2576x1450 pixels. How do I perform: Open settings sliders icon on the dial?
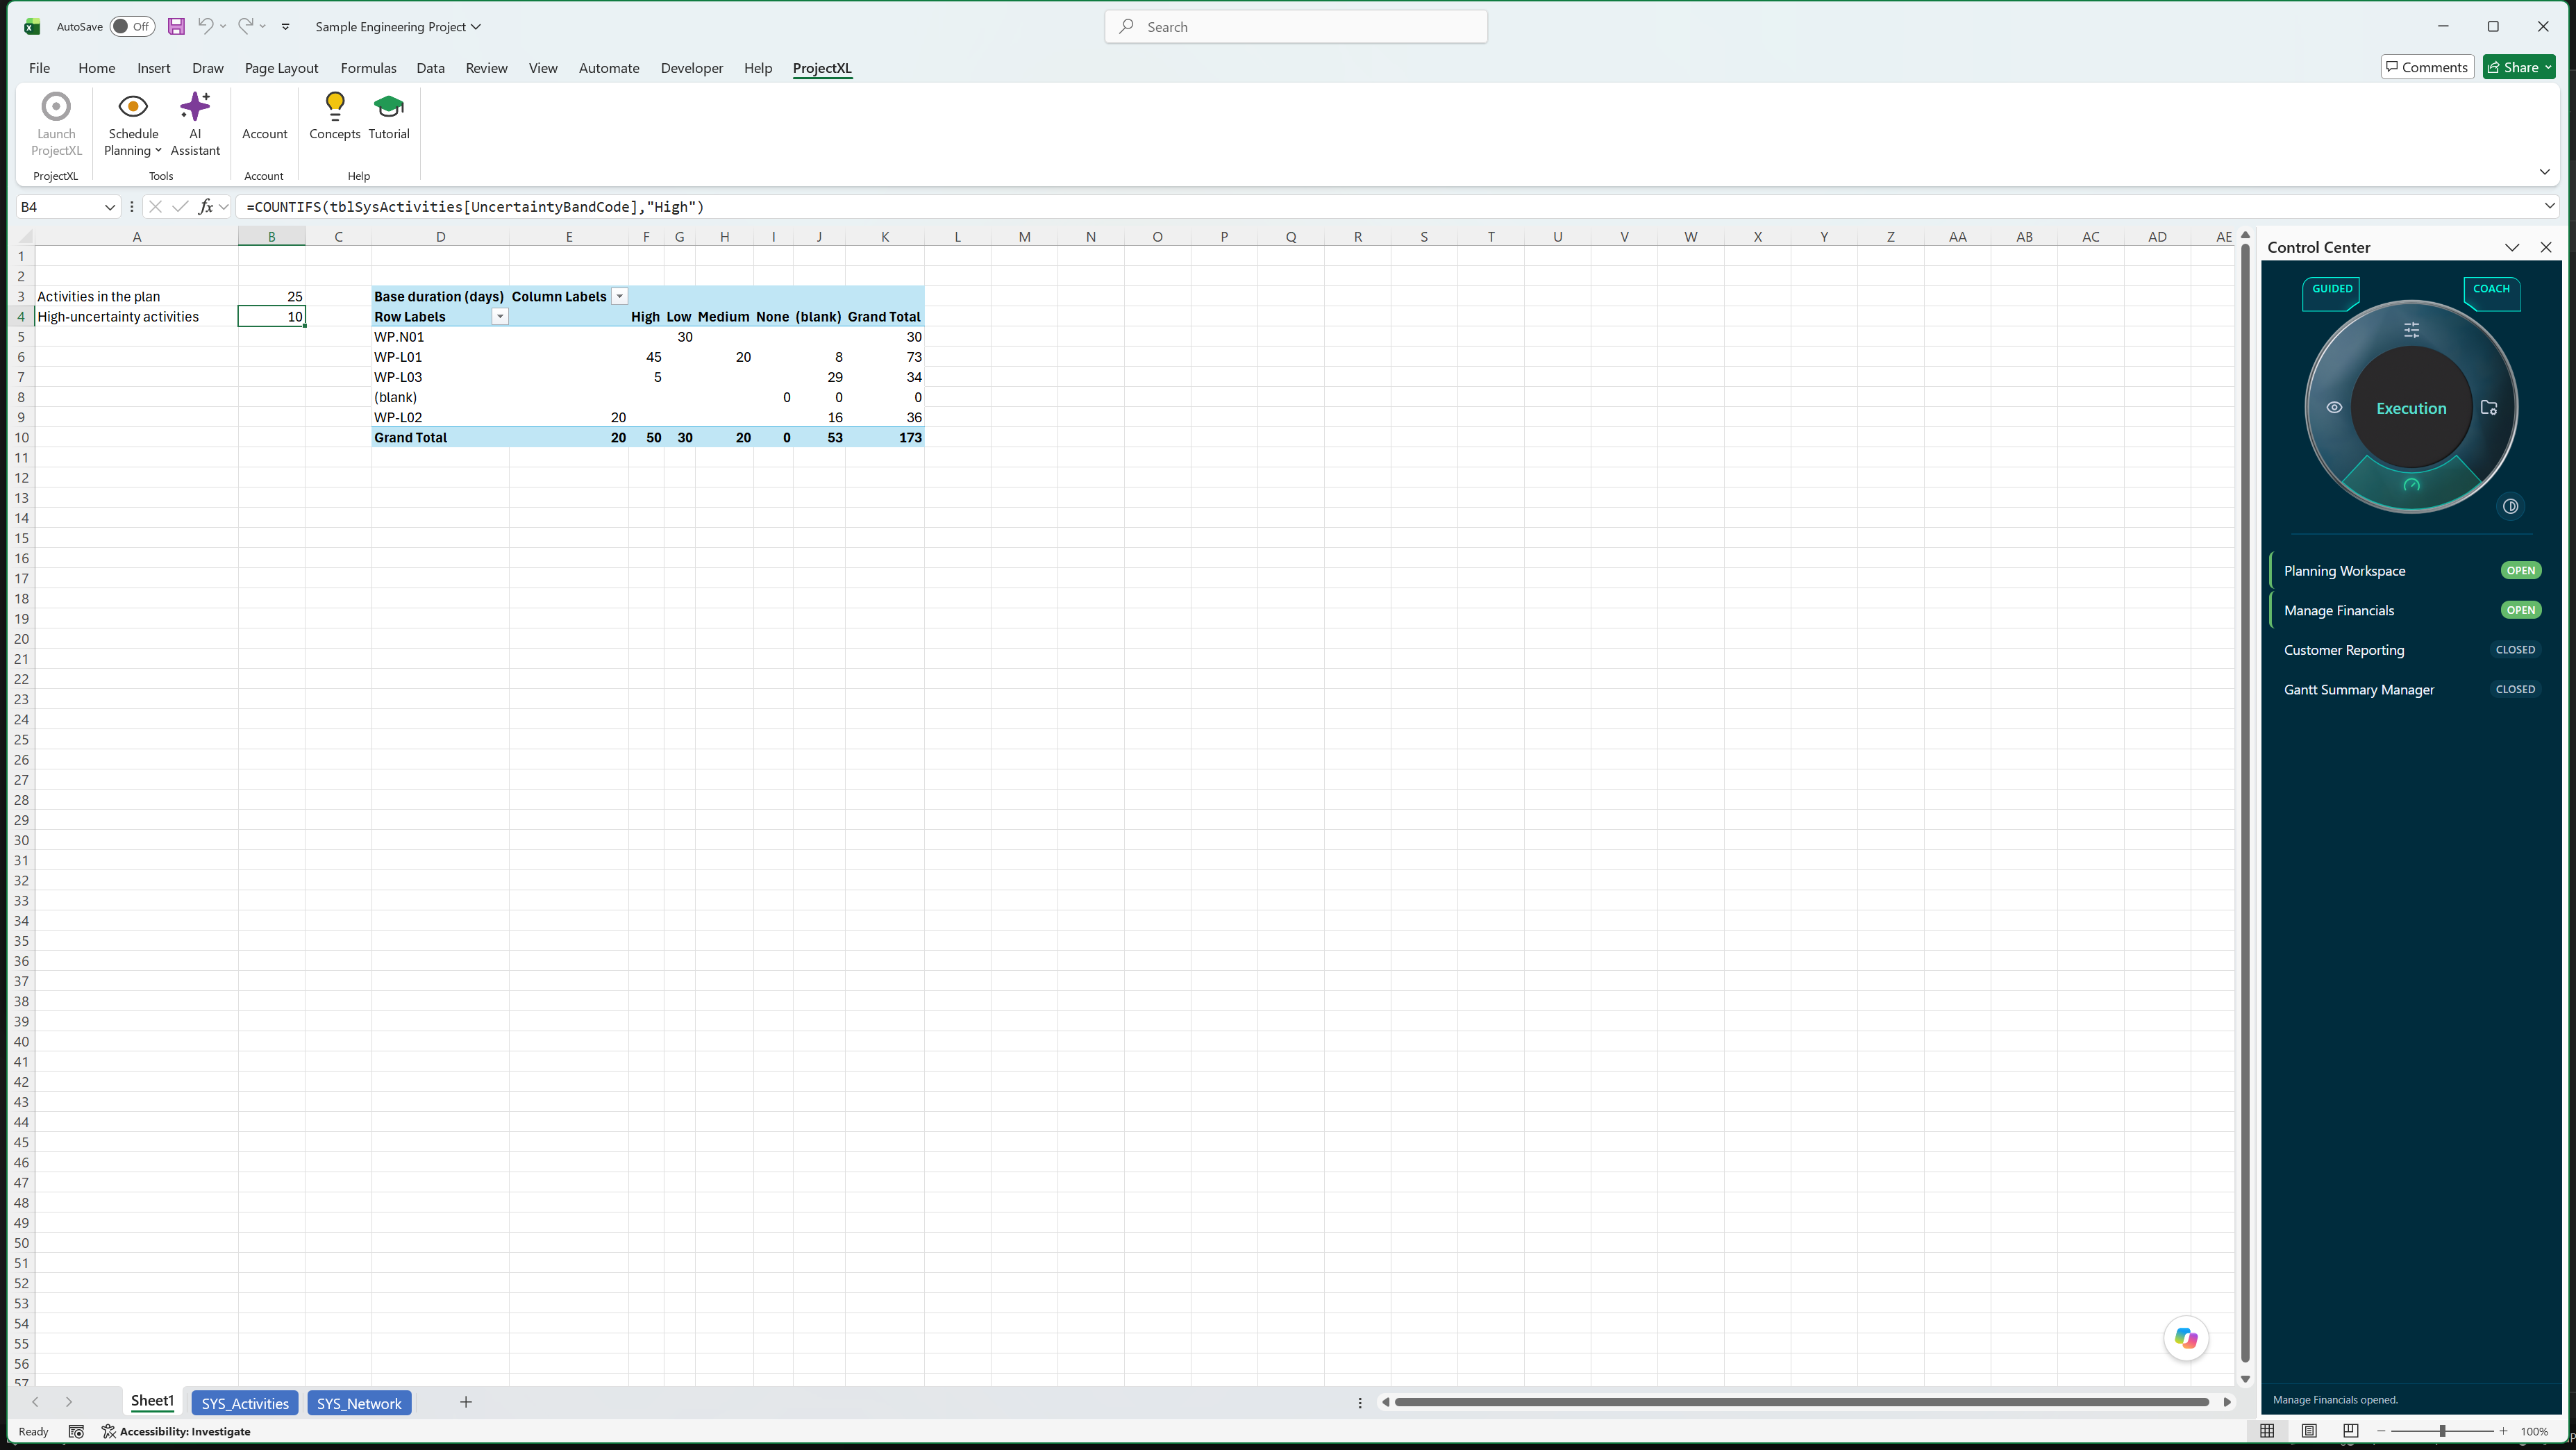pos(2411,330)
